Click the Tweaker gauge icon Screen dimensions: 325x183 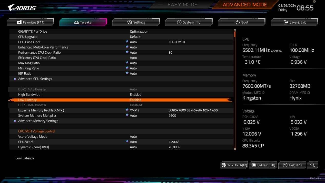tap(76, 22)
